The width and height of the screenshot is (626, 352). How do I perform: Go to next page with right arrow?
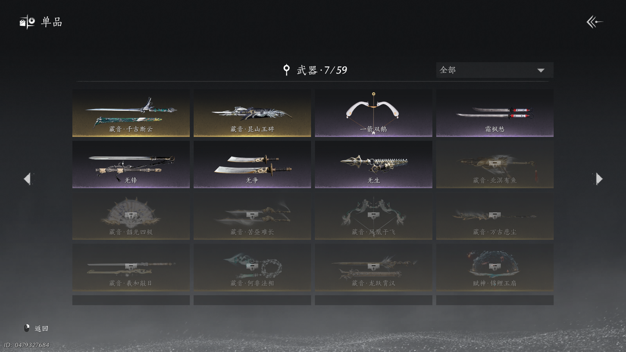[599, 179]
